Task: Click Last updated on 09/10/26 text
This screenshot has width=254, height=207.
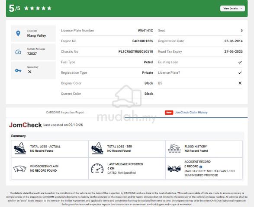Action: tap(63, 125)
